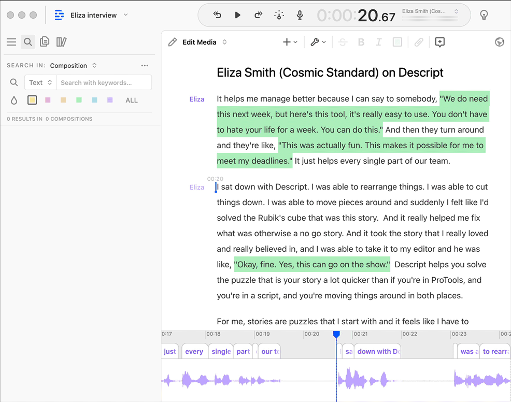
Task: Add a comment with the comment icon
Action: click(439, 42)
